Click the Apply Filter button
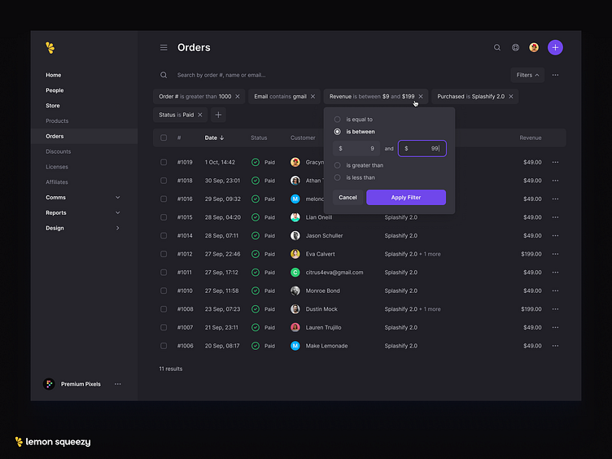The height and width of the screenshot is (459, 612). coord(405,198)
